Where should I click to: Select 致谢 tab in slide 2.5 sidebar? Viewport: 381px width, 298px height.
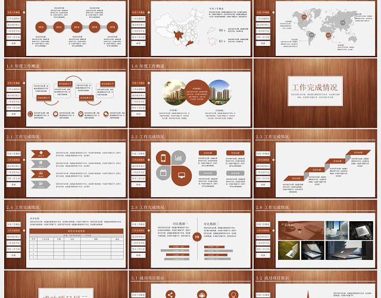(138, 255)
